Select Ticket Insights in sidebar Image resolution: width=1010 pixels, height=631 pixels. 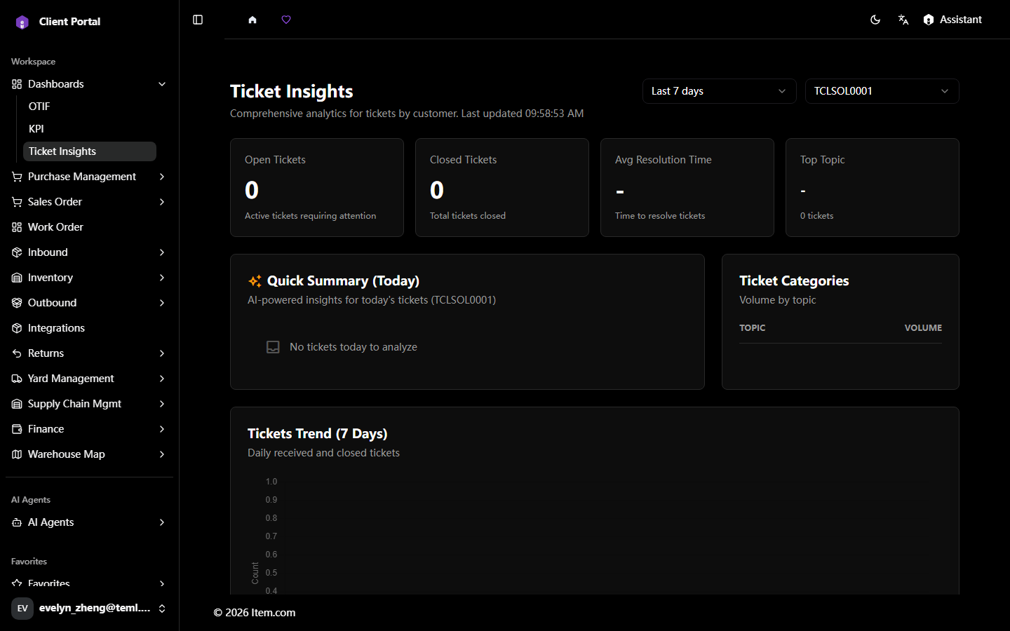90,151
